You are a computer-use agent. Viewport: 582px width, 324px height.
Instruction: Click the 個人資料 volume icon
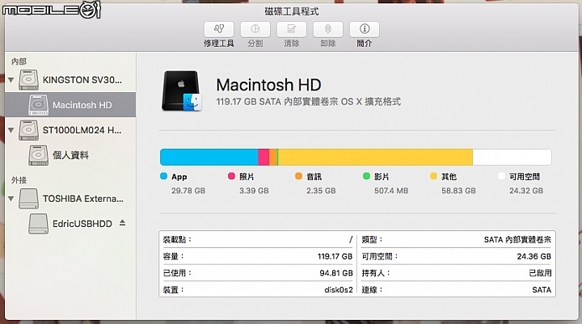[x=38, y=155]
